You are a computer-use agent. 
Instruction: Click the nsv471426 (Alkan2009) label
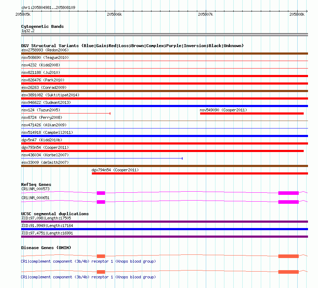tap(44, 125)
